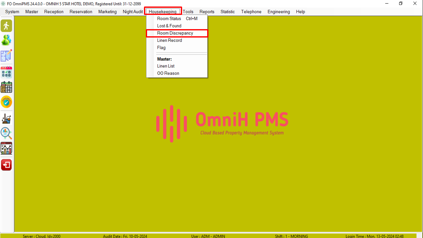Open the floor plan with pencil icon
Viewport: 423px width, 238px height.
6,55
